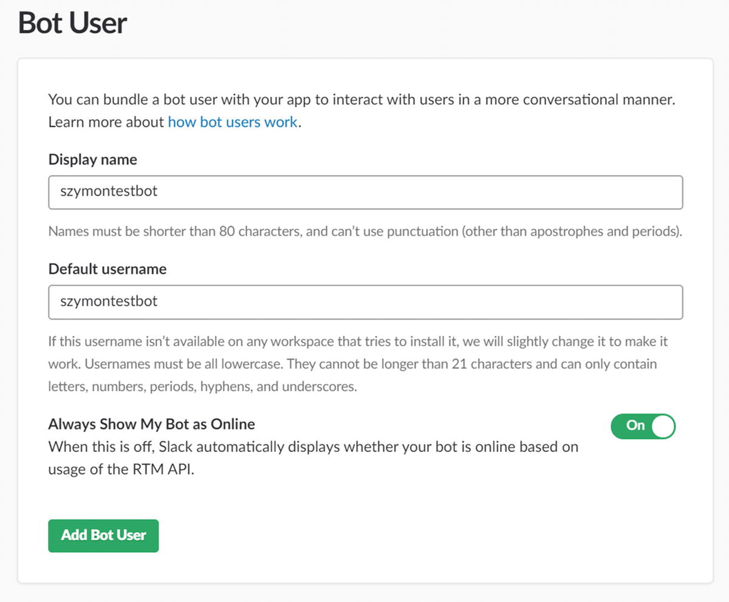Click the "Display name" field label
This screenshot has height=602, width=729.
tap(93, 160)
